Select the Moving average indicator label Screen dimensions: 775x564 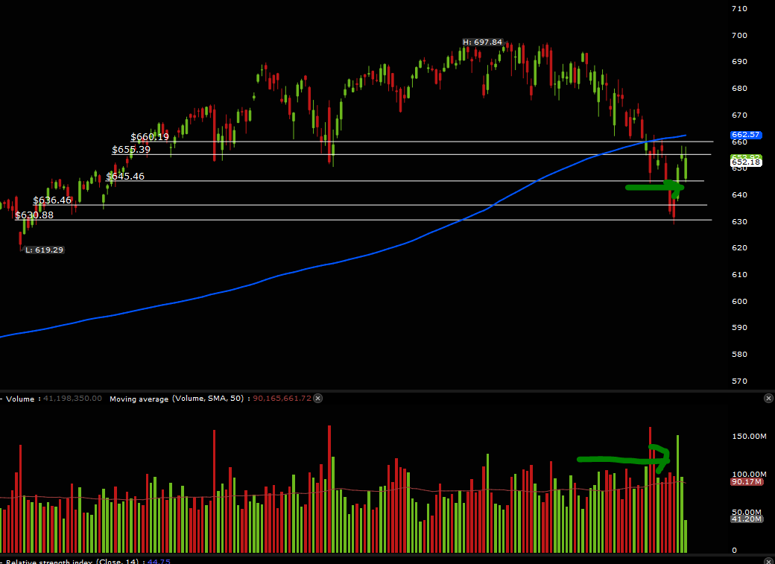139,399
